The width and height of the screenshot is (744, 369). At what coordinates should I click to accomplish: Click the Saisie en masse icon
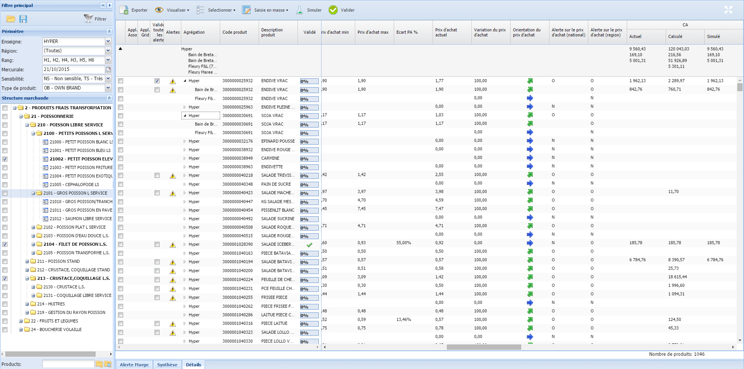point(246,10)
